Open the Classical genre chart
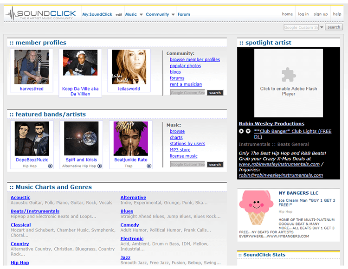Image resolution: width=348 pixels, height=269 pixels. pyautogui.click(x=20, y=225)
